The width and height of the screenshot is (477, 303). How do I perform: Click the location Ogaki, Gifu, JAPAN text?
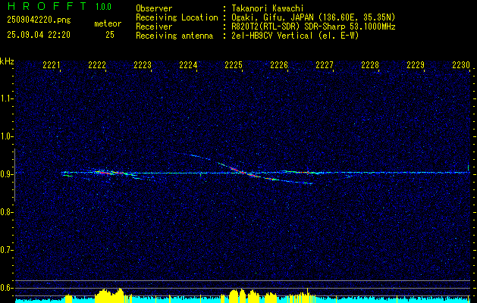pyautogui.click(x=313, y=17)
